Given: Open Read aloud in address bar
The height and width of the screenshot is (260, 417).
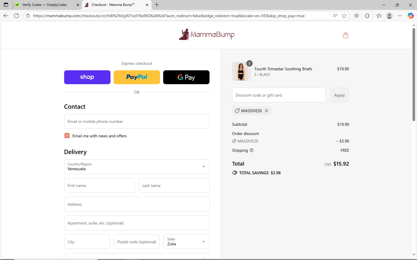Looking at the screenshot, I should click(x=335, y=16).
